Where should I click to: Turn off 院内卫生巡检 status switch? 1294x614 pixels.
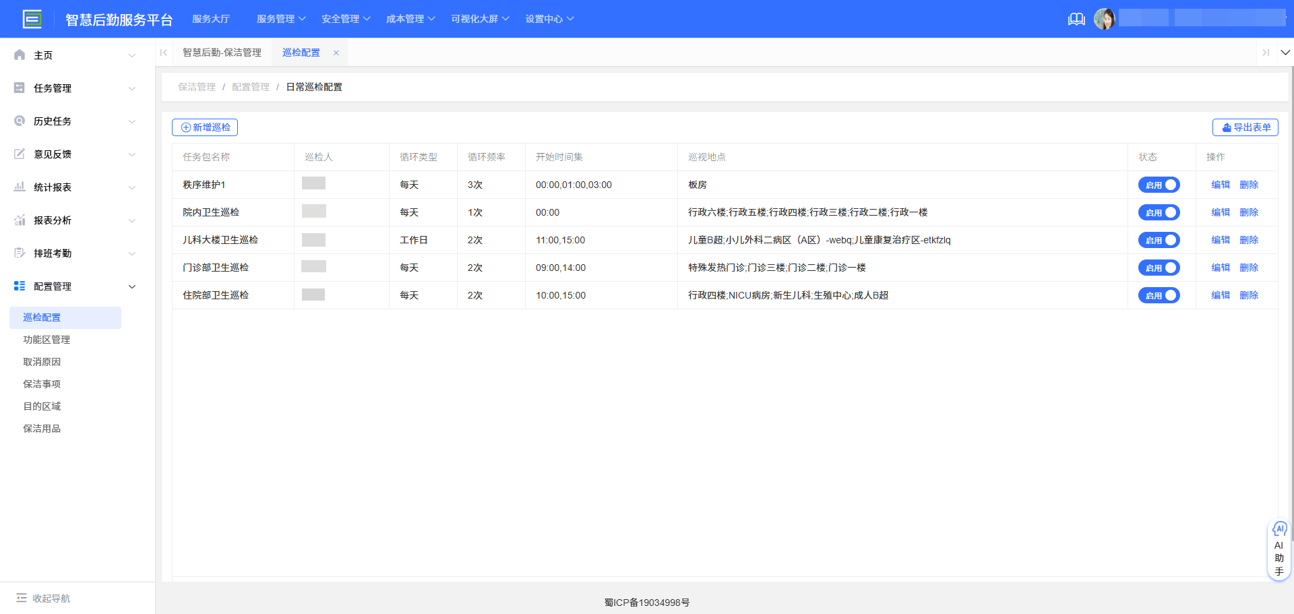coord(1159,212)
